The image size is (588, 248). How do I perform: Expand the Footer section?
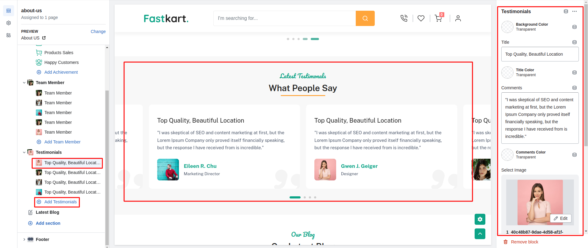24,239
